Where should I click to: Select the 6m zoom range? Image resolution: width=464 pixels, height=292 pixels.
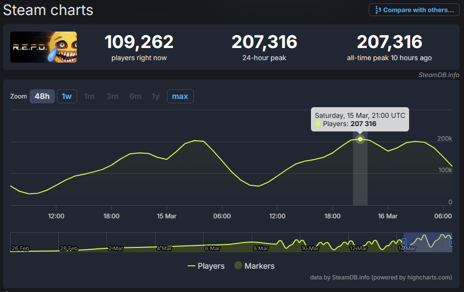pyautogui.click(x=135, y=97)
